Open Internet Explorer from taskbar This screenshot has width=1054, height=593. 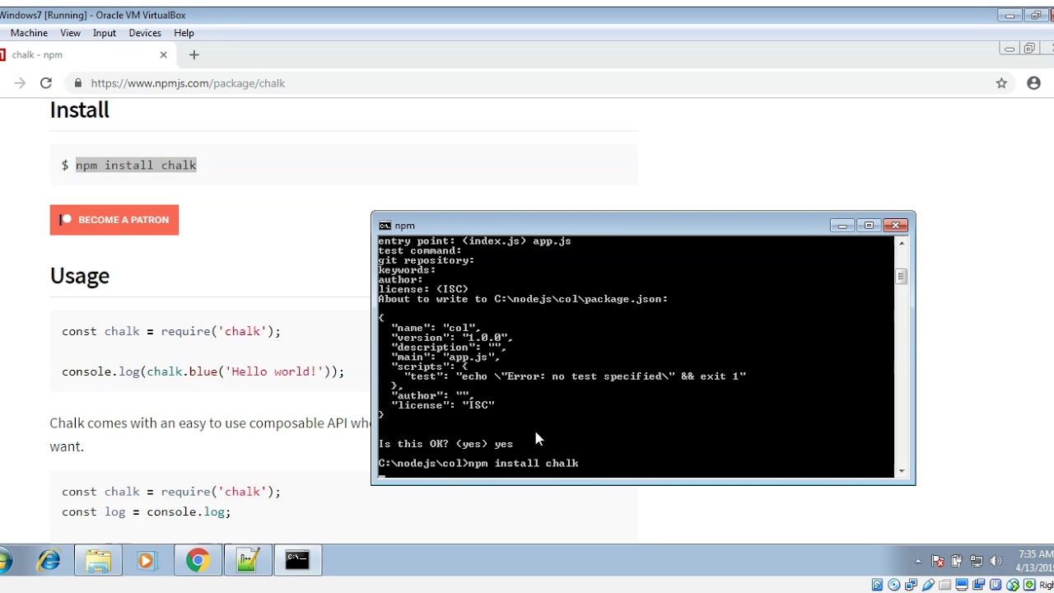pos(49,561)
